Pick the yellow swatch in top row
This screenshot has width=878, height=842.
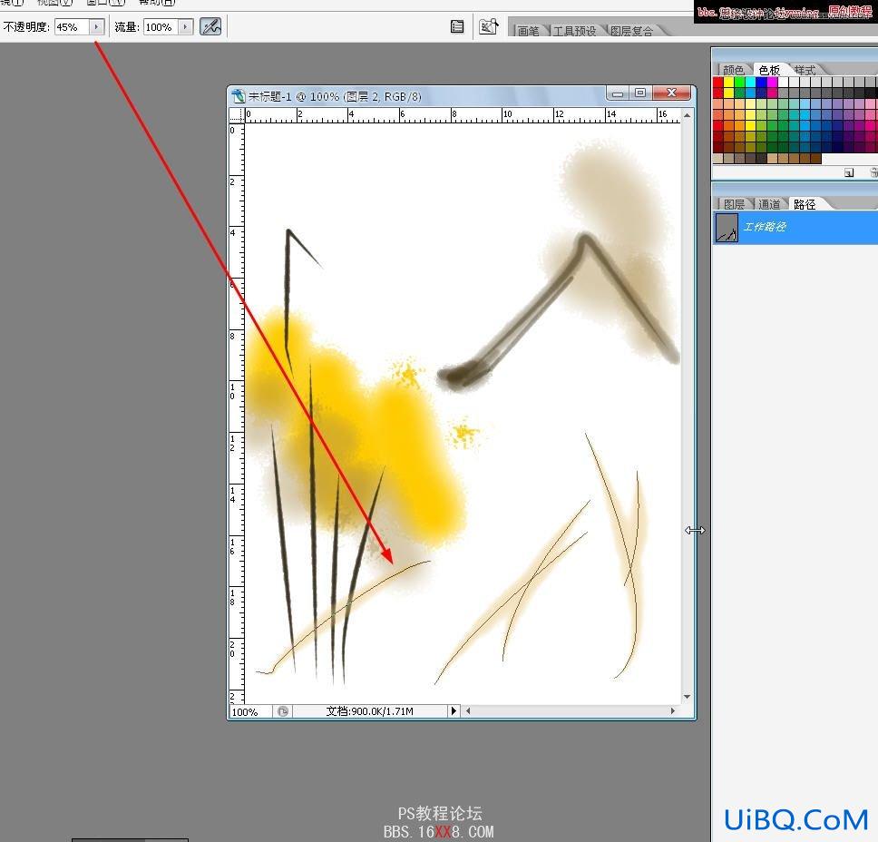pyautogui.click(x=729, y=82)
